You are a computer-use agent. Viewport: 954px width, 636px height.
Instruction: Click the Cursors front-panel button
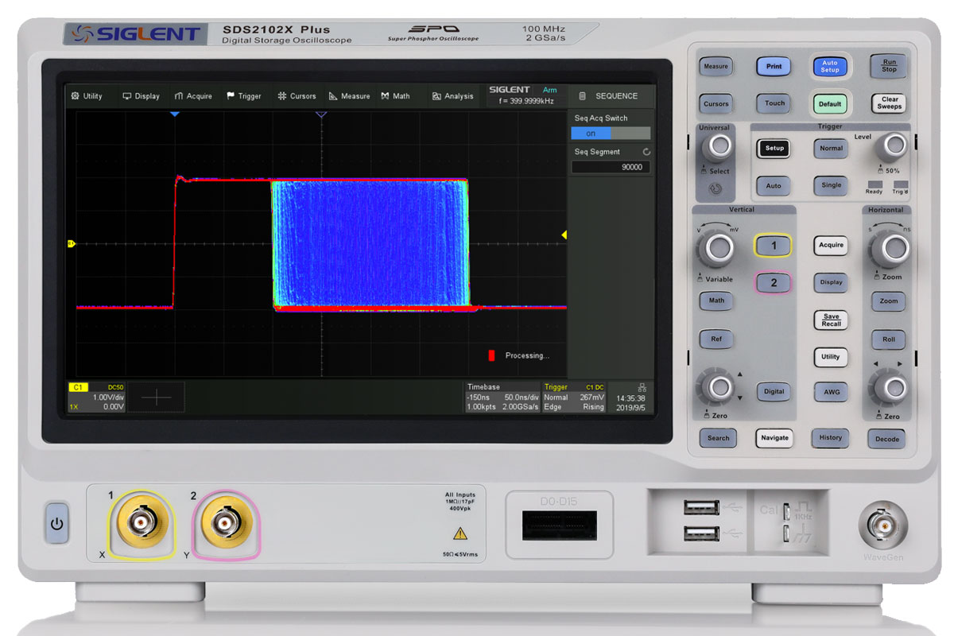click(715, 103)
